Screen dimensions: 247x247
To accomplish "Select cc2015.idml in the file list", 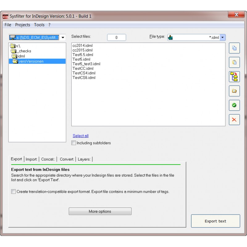I will [x=82, y=50].
